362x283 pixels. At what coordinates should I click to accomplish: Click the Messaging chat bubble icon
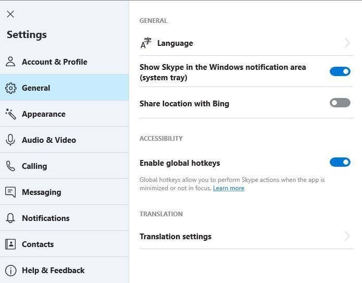tap(10, 192)
